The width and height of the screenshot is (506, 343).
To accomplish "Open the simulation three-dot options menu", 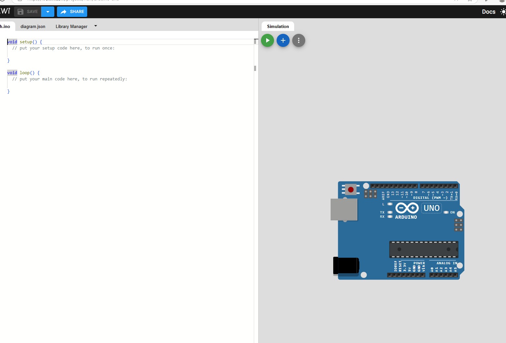I will (x=299, y=40).
